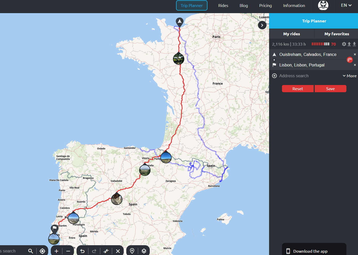Open the Trip Planner nav item
The height and width of the screenshot is (255, 358).
click(x=192, y=5)
